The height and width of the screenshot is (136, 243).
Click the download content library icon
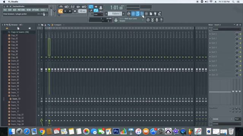[x=116, y=20]
